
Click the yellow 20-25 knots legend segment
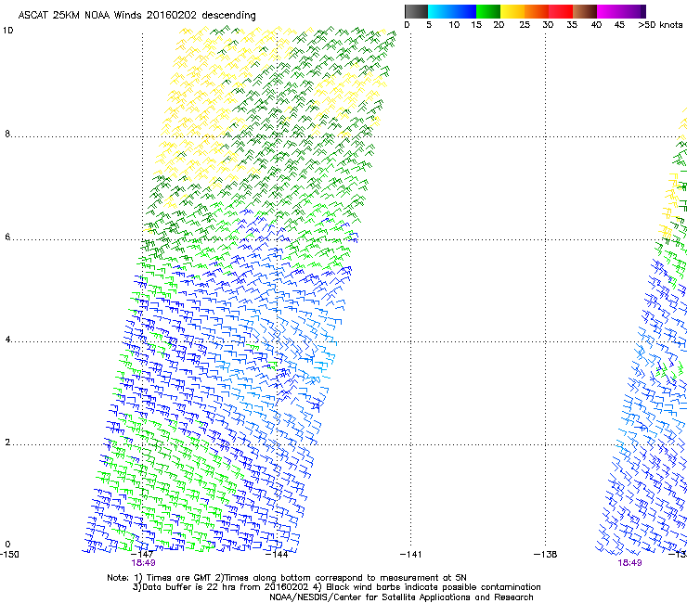[x=512, y=11]
